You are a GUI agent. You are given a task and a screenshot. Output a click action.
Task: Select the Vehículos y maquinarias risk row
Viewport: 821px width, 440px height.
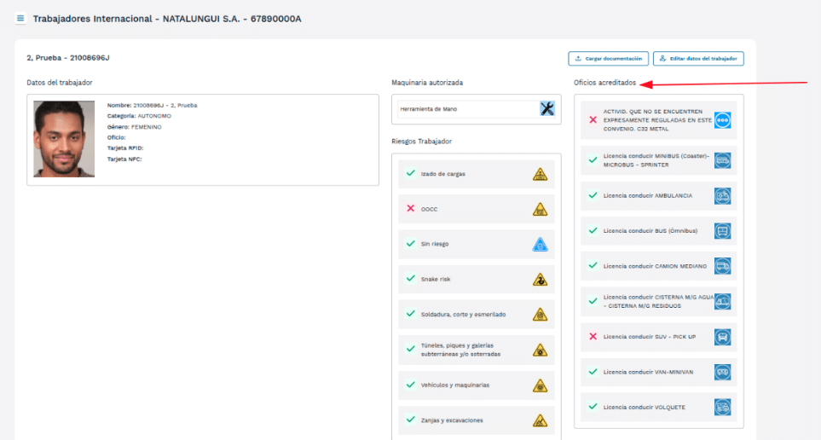tap(463, 385)
